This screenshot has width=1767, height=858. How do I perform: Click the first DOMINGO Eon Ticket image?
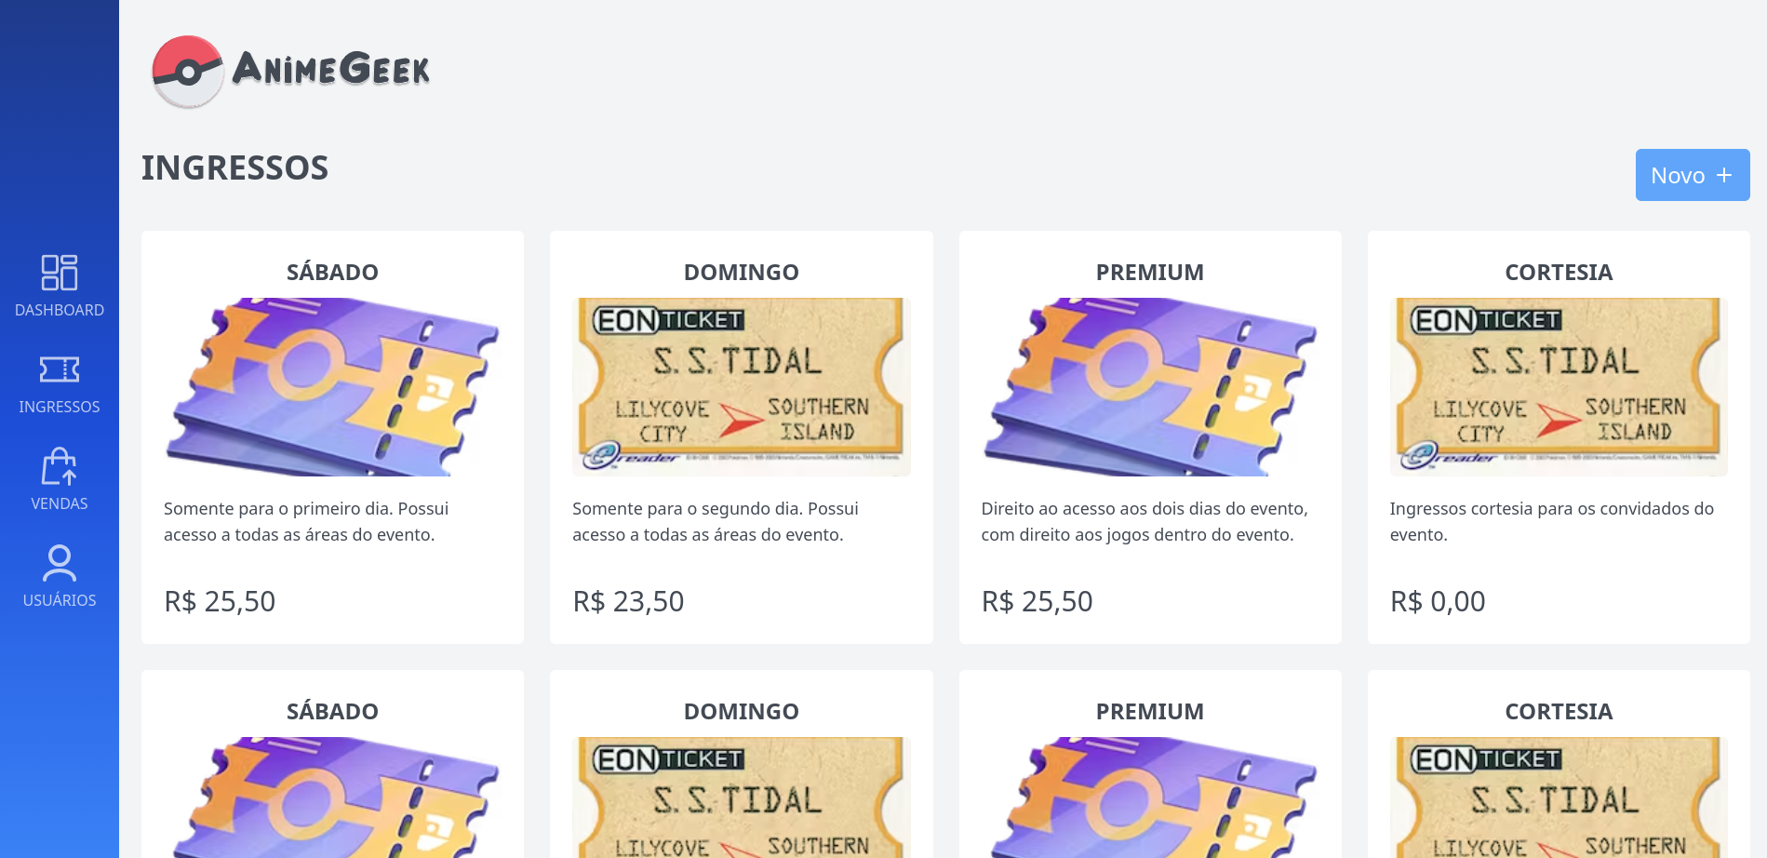(741, 387)
